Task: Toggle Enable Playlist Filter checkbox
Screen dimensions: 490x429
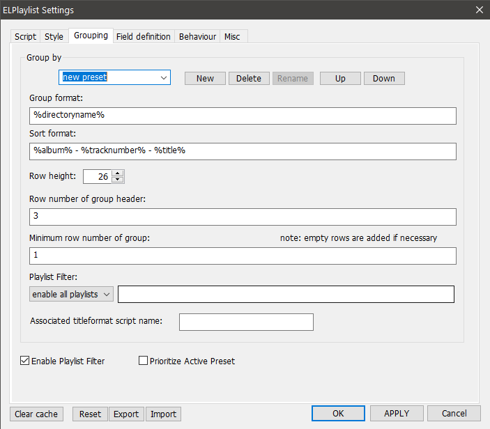Action: 25,361
